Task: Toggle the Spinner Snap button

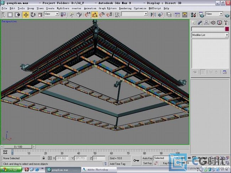Action: point(109,15)
